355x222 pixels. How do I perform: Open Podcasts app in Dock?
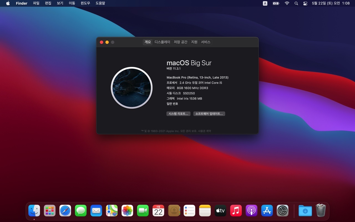(x=252, y=211)
